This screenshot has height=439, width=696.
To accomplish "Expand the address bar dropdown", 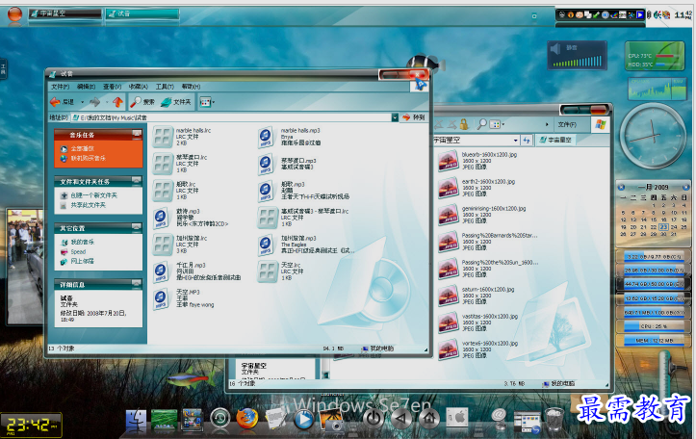I will (x=395, y=117).
